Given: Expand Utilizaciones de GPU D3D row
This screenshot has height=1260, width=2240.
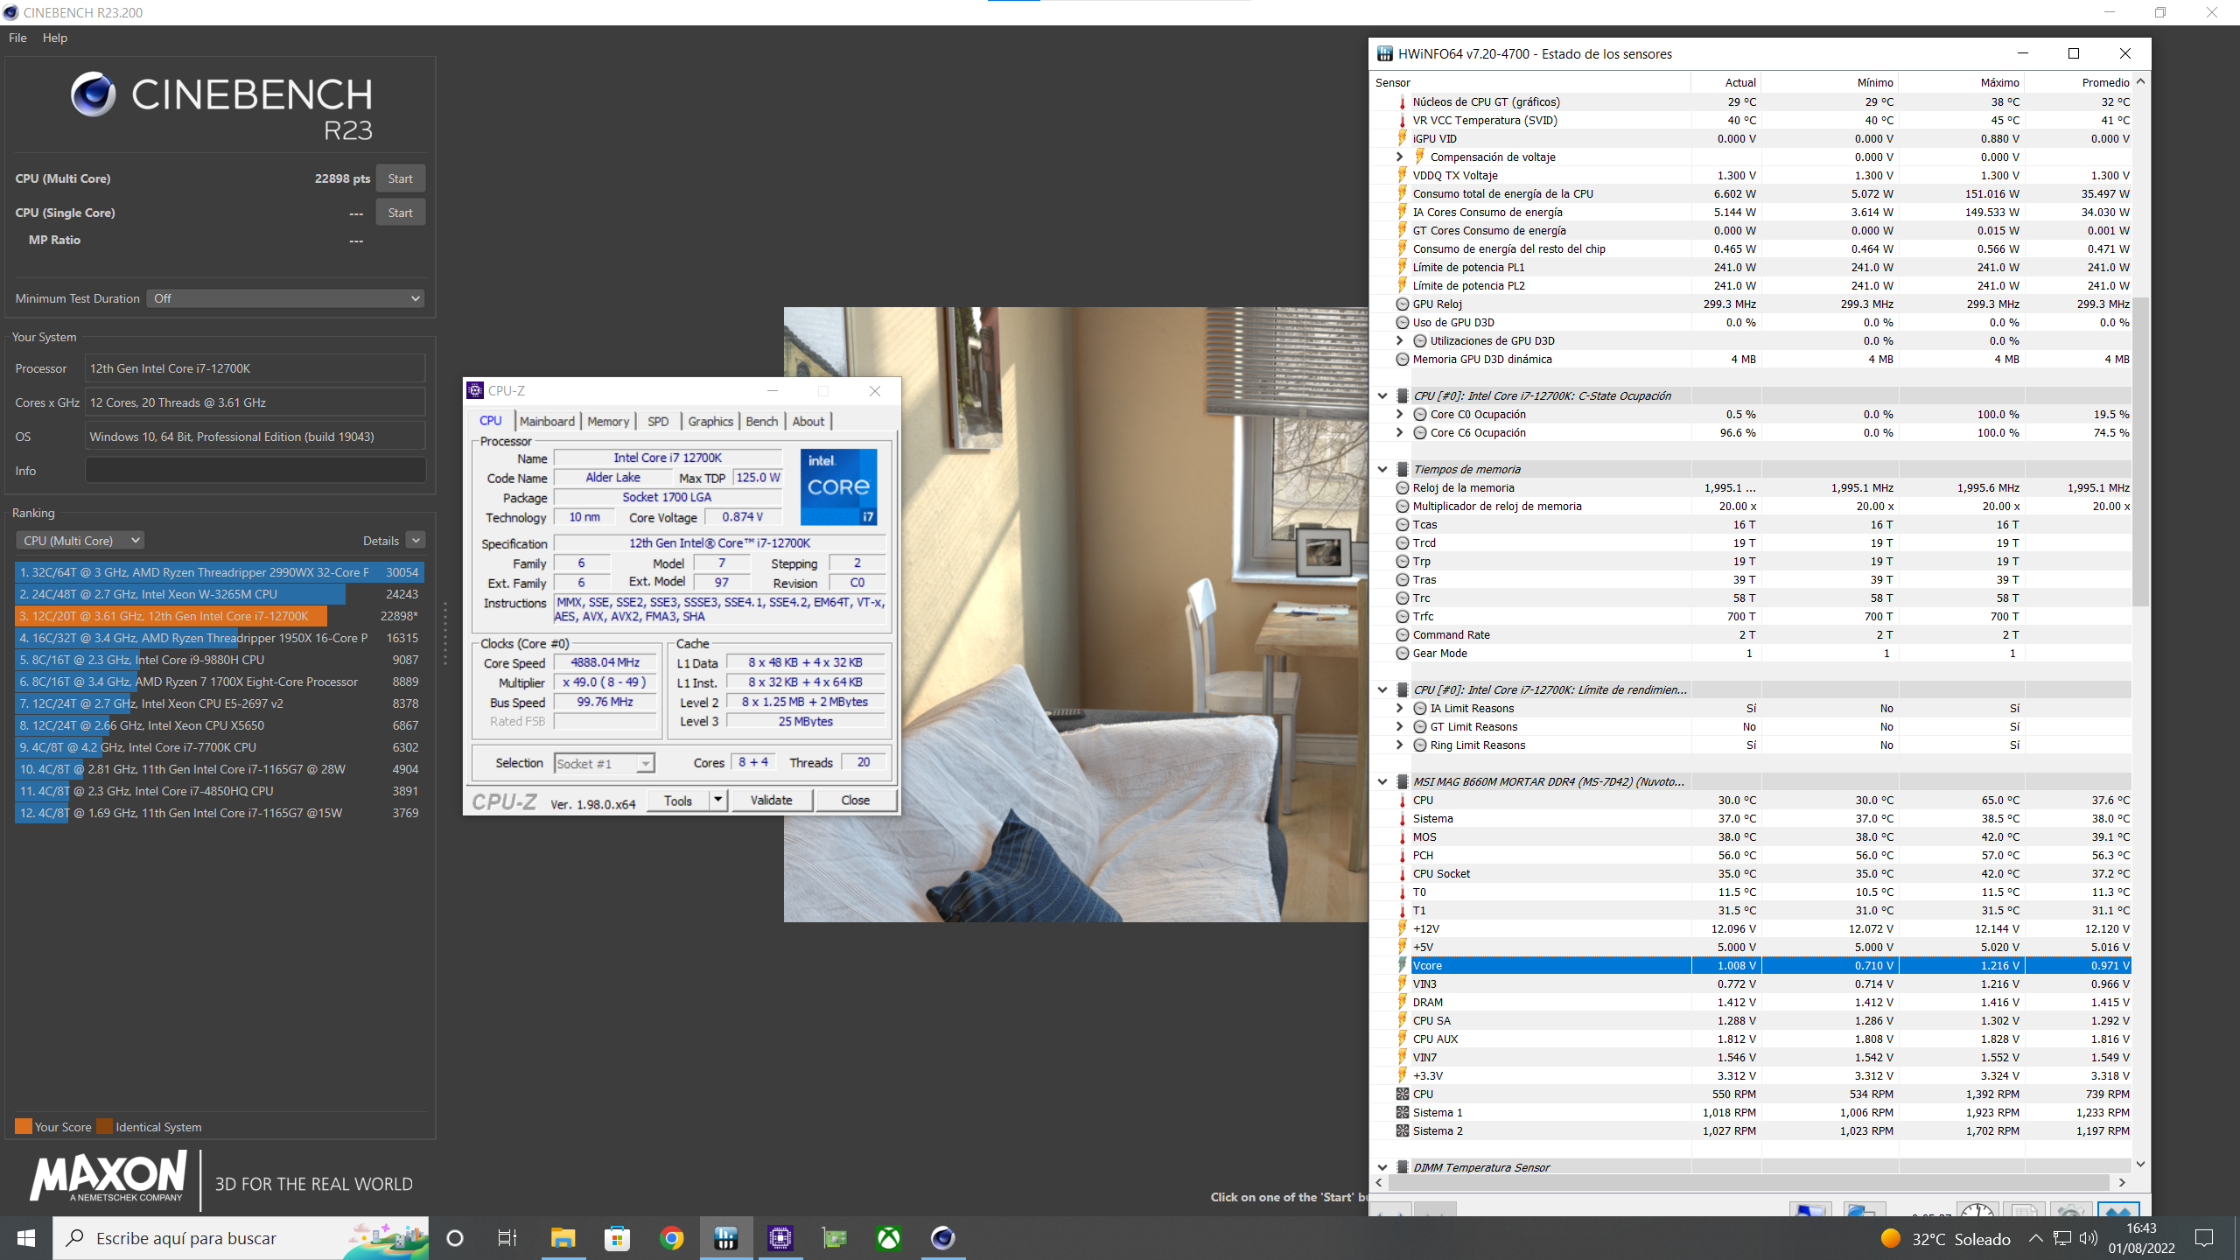Looking at the screenshot, I should click(1399, 340).
